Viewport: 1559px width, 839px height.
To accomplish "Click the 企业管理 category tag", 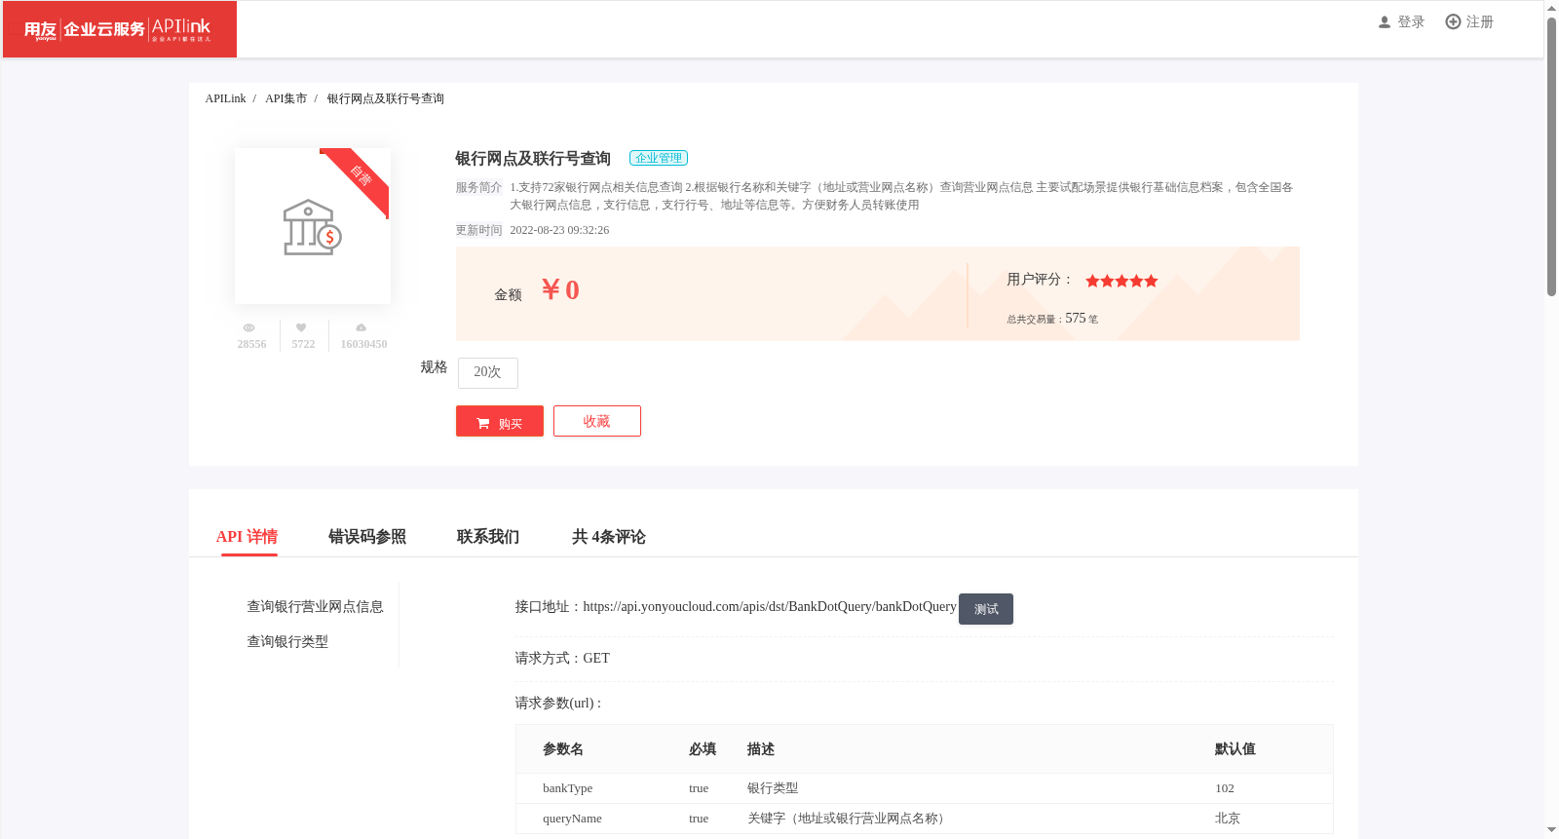I will pyautogui.click(x=659, y=158).
